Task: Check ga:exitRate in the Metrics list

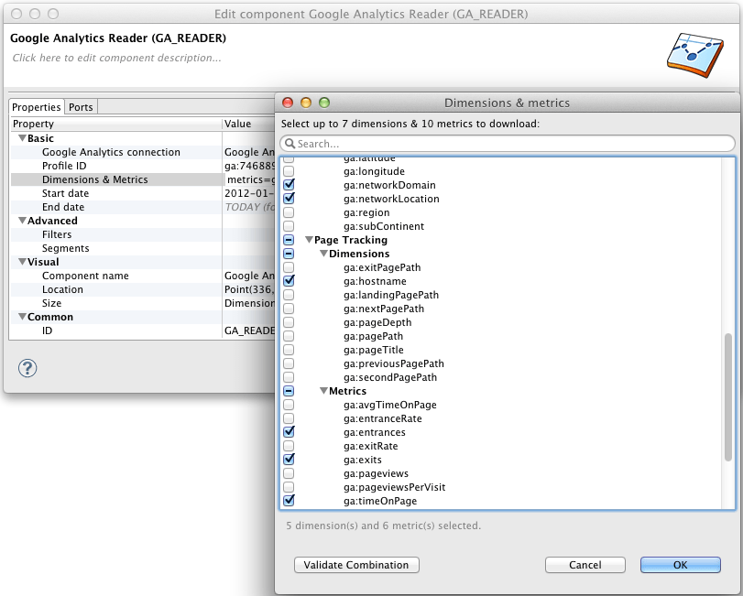Action: [290, 446]
